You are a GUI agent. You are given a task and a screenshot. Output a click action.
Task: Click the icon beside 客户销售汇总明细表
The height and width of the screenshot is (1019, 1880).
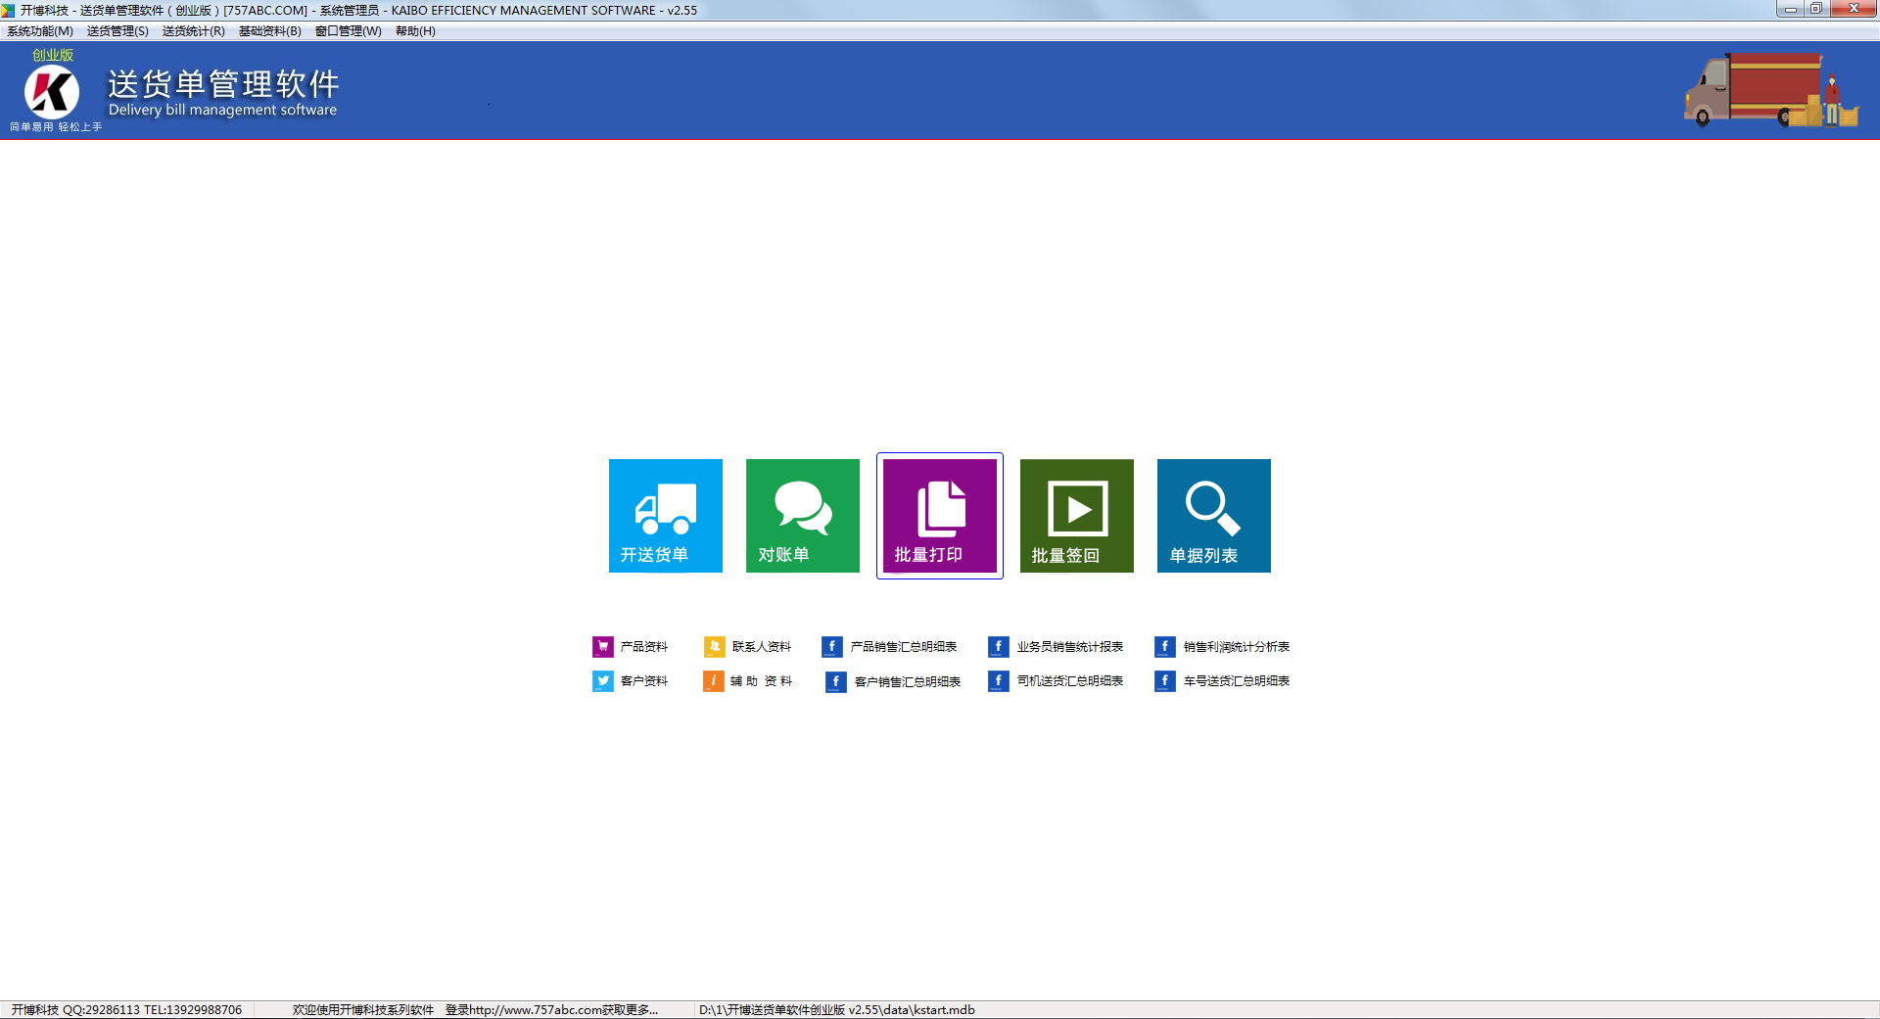(836, 682)
